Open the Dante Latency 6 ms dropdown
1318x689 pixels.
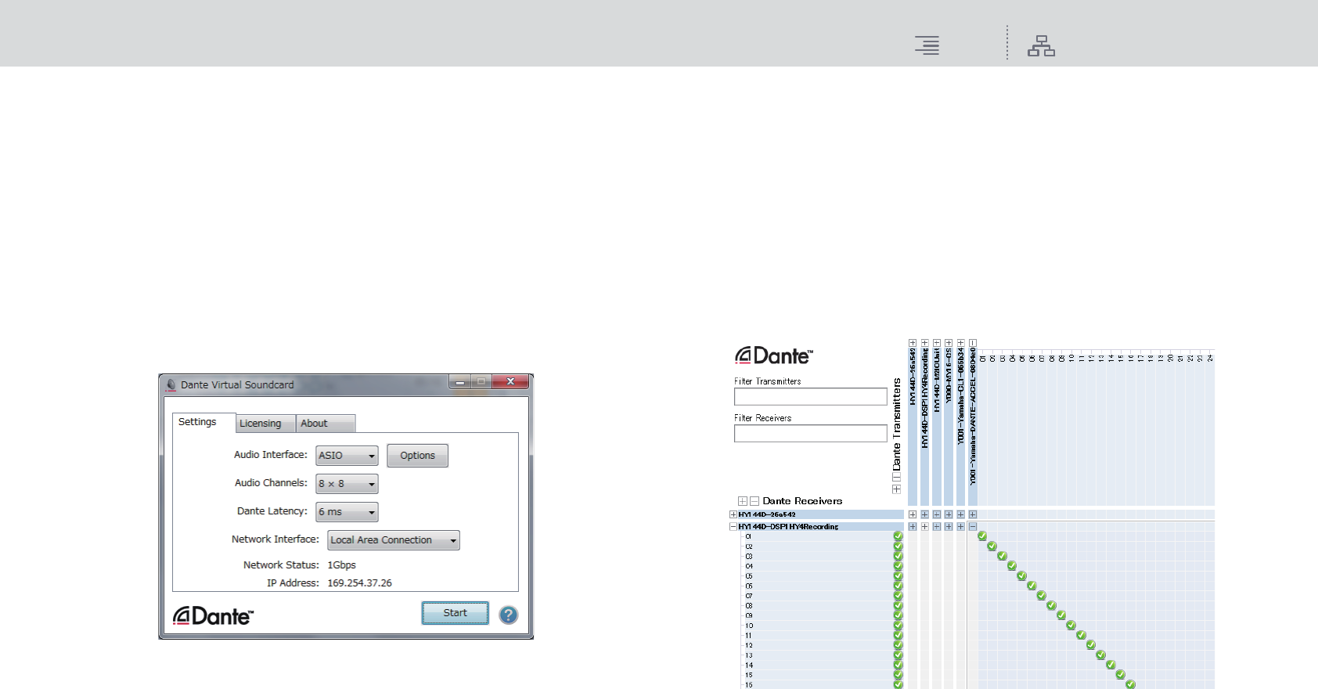pyautogui.click(x=347, y=512)
